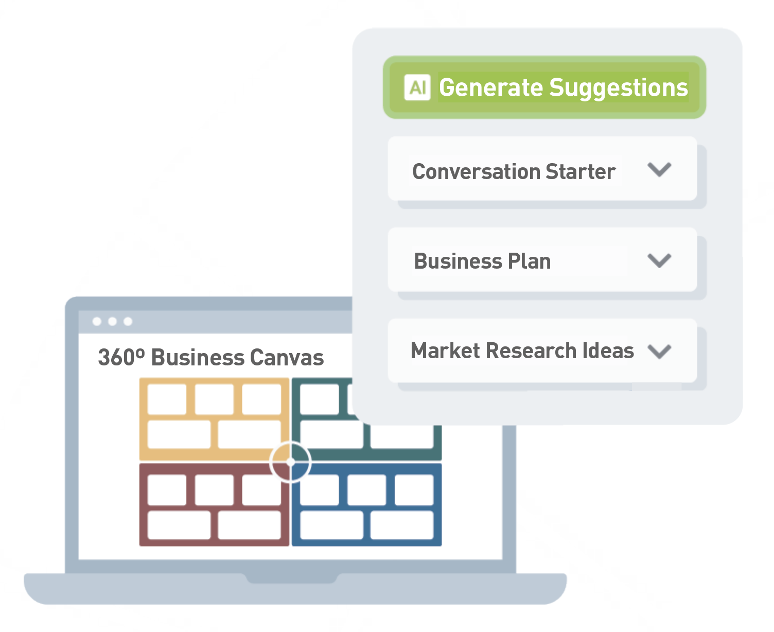Expand the Market Research Ideas chevron
Screen dimensions: 774x632
coord(659,352)
